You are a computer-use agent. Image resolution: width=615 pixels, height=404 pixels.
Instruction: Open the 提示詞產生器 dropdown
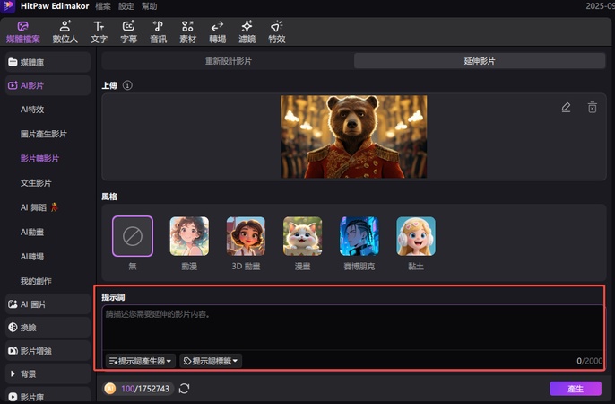[x=140, y=361]
